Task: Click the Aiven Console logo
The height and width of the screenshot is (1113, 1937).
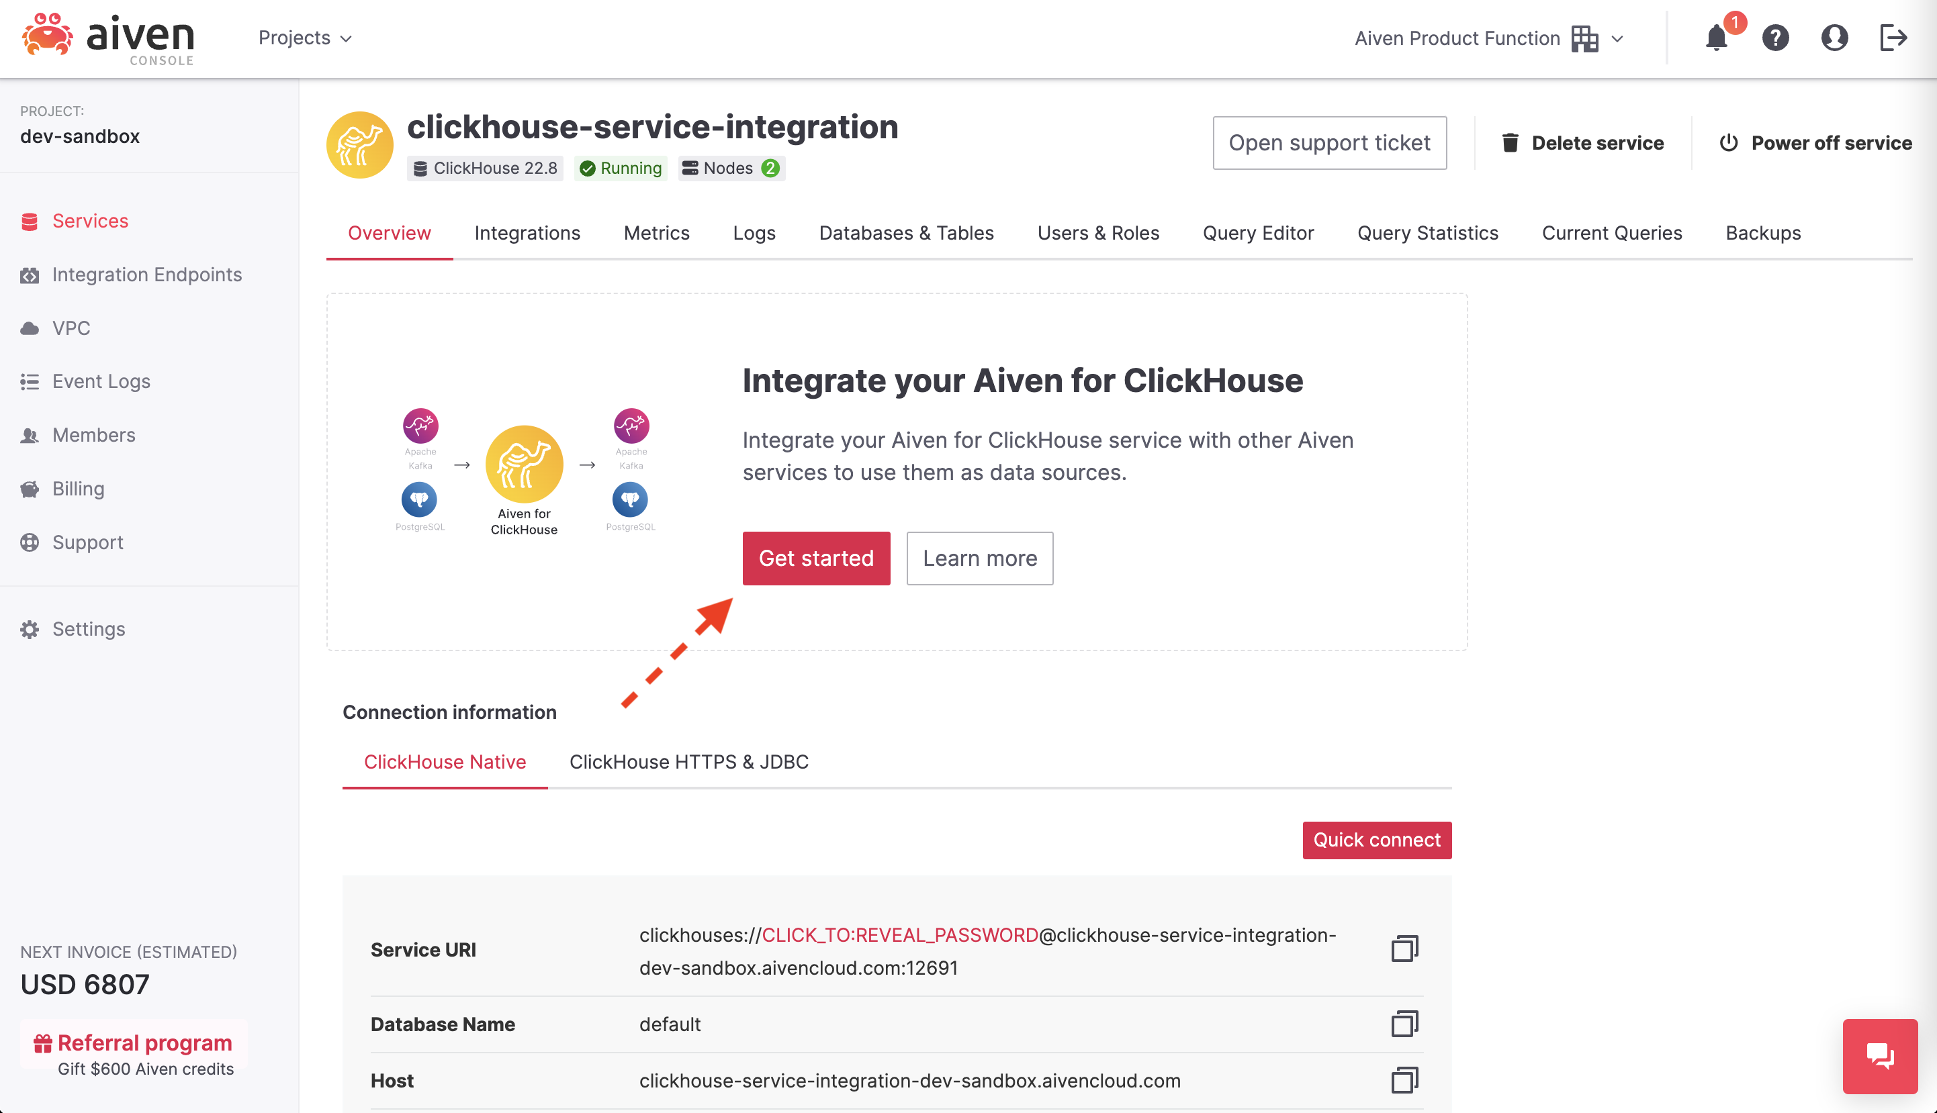Action: 108,38
